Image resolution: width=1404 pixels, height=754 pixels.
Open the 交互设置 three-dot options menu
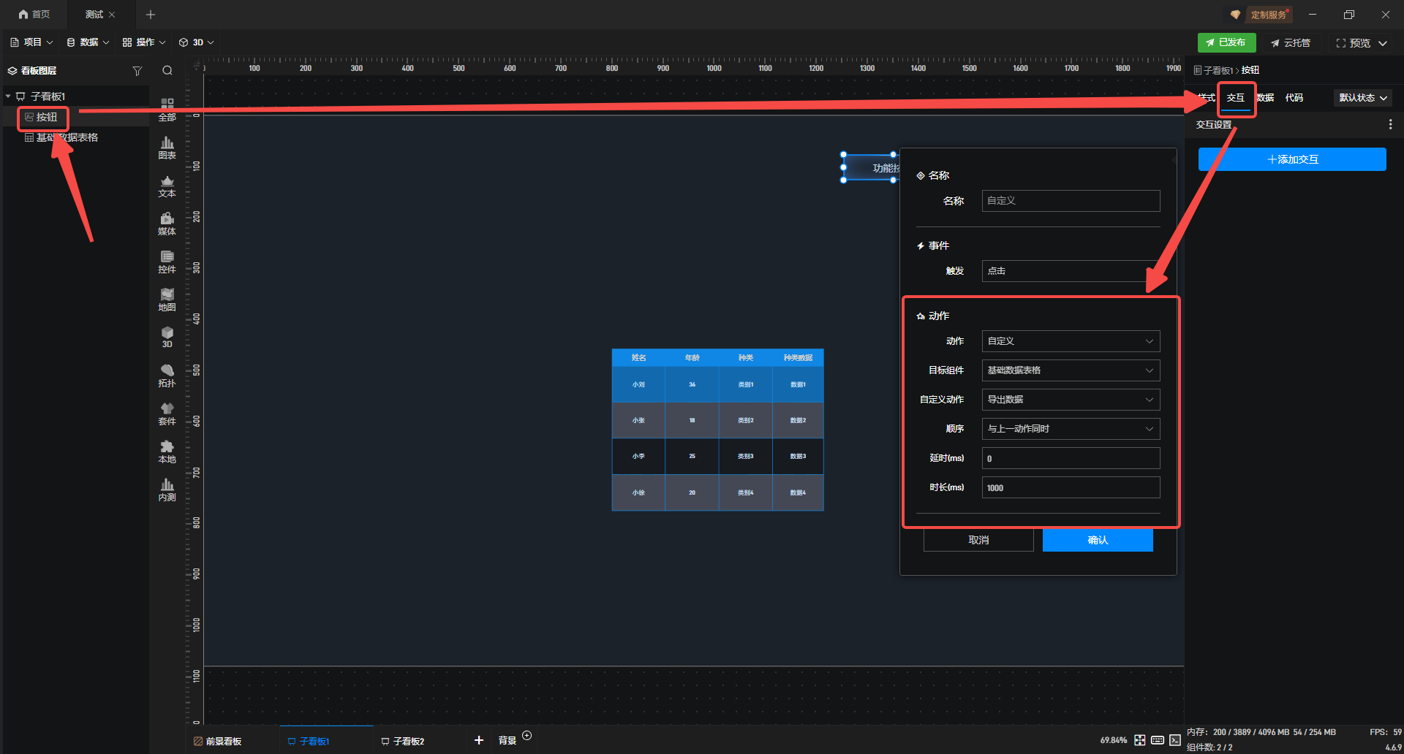point(1389,125)
